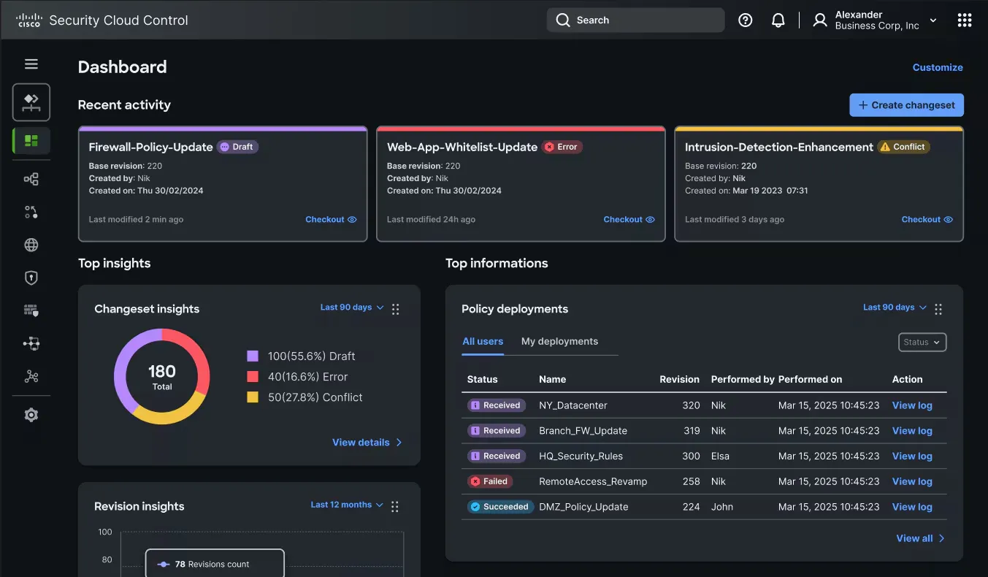Click the changeset insights donut chart
Image resolution: width=988 pixels, height=577 pixels.
click(x=161, y=377)
